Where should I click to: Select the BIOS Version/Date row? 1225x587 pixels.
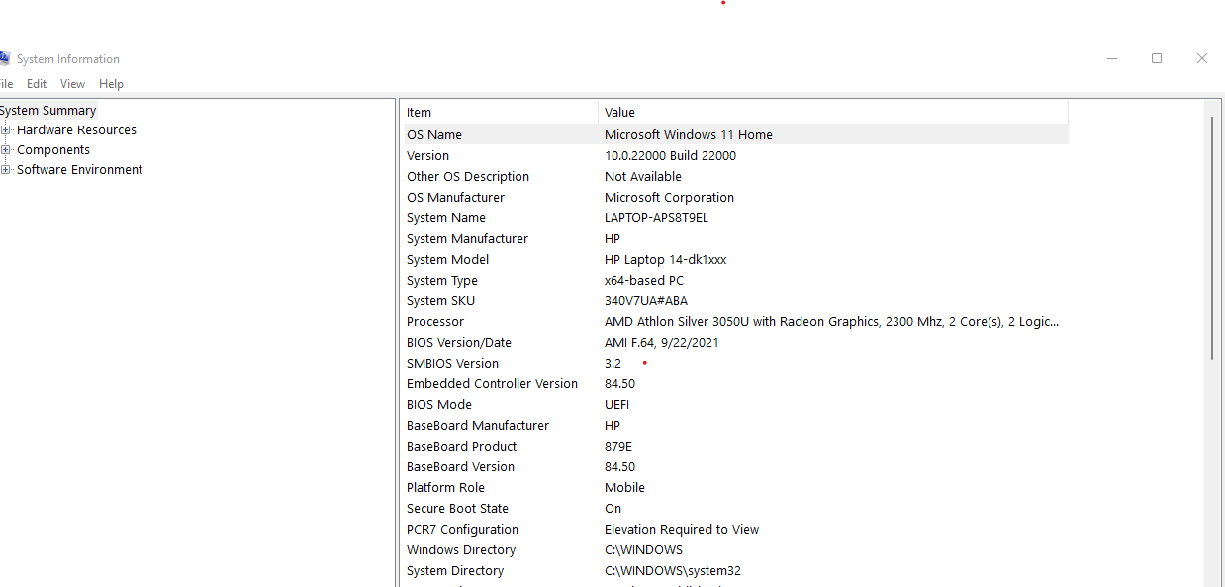693,342
